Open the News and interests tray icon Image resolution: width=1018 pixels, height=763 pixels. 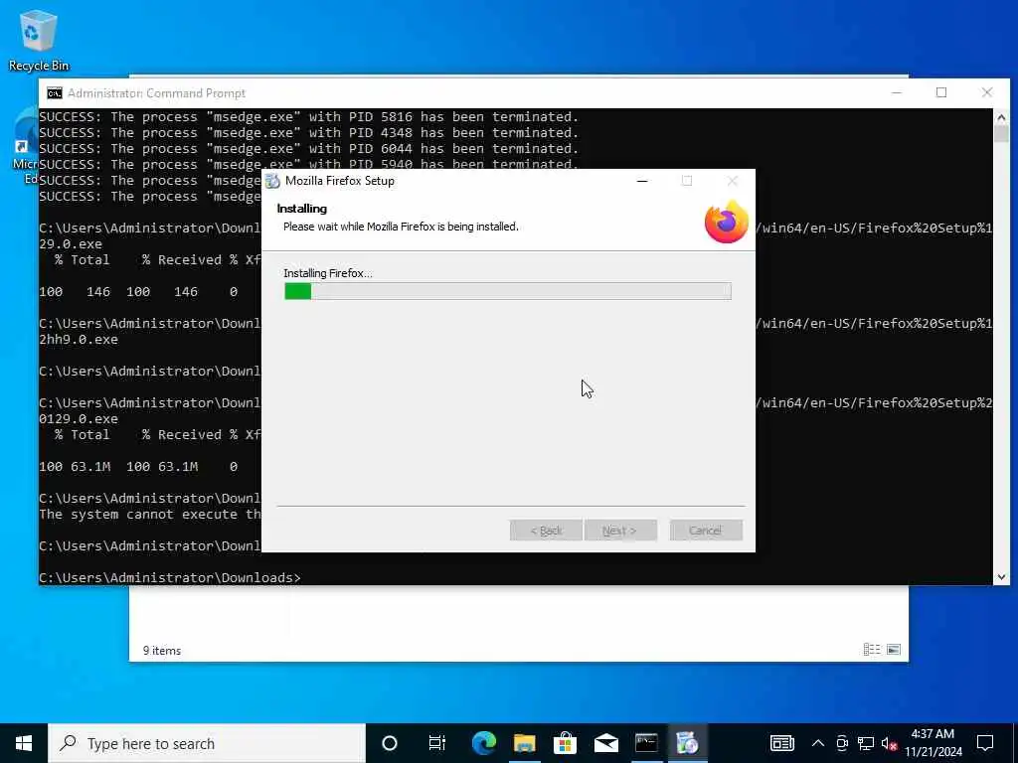click(781, 743)
